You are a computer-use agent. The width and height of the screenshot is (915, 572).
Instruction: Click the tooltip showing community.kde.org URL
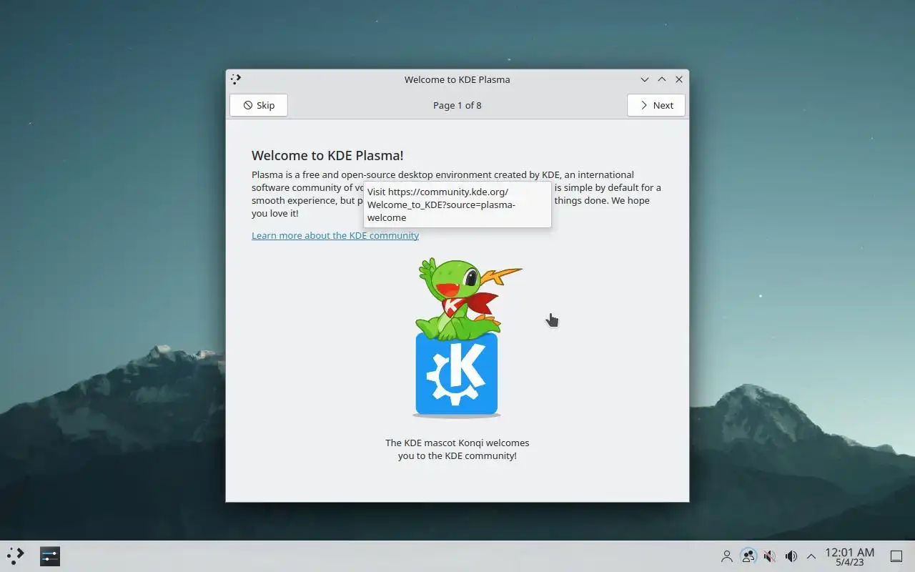click(x=457, y=204)
